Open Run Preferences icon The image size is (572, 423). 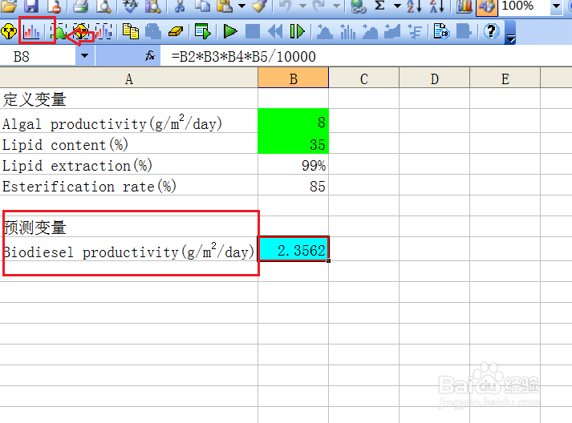[x=202, y=32]
